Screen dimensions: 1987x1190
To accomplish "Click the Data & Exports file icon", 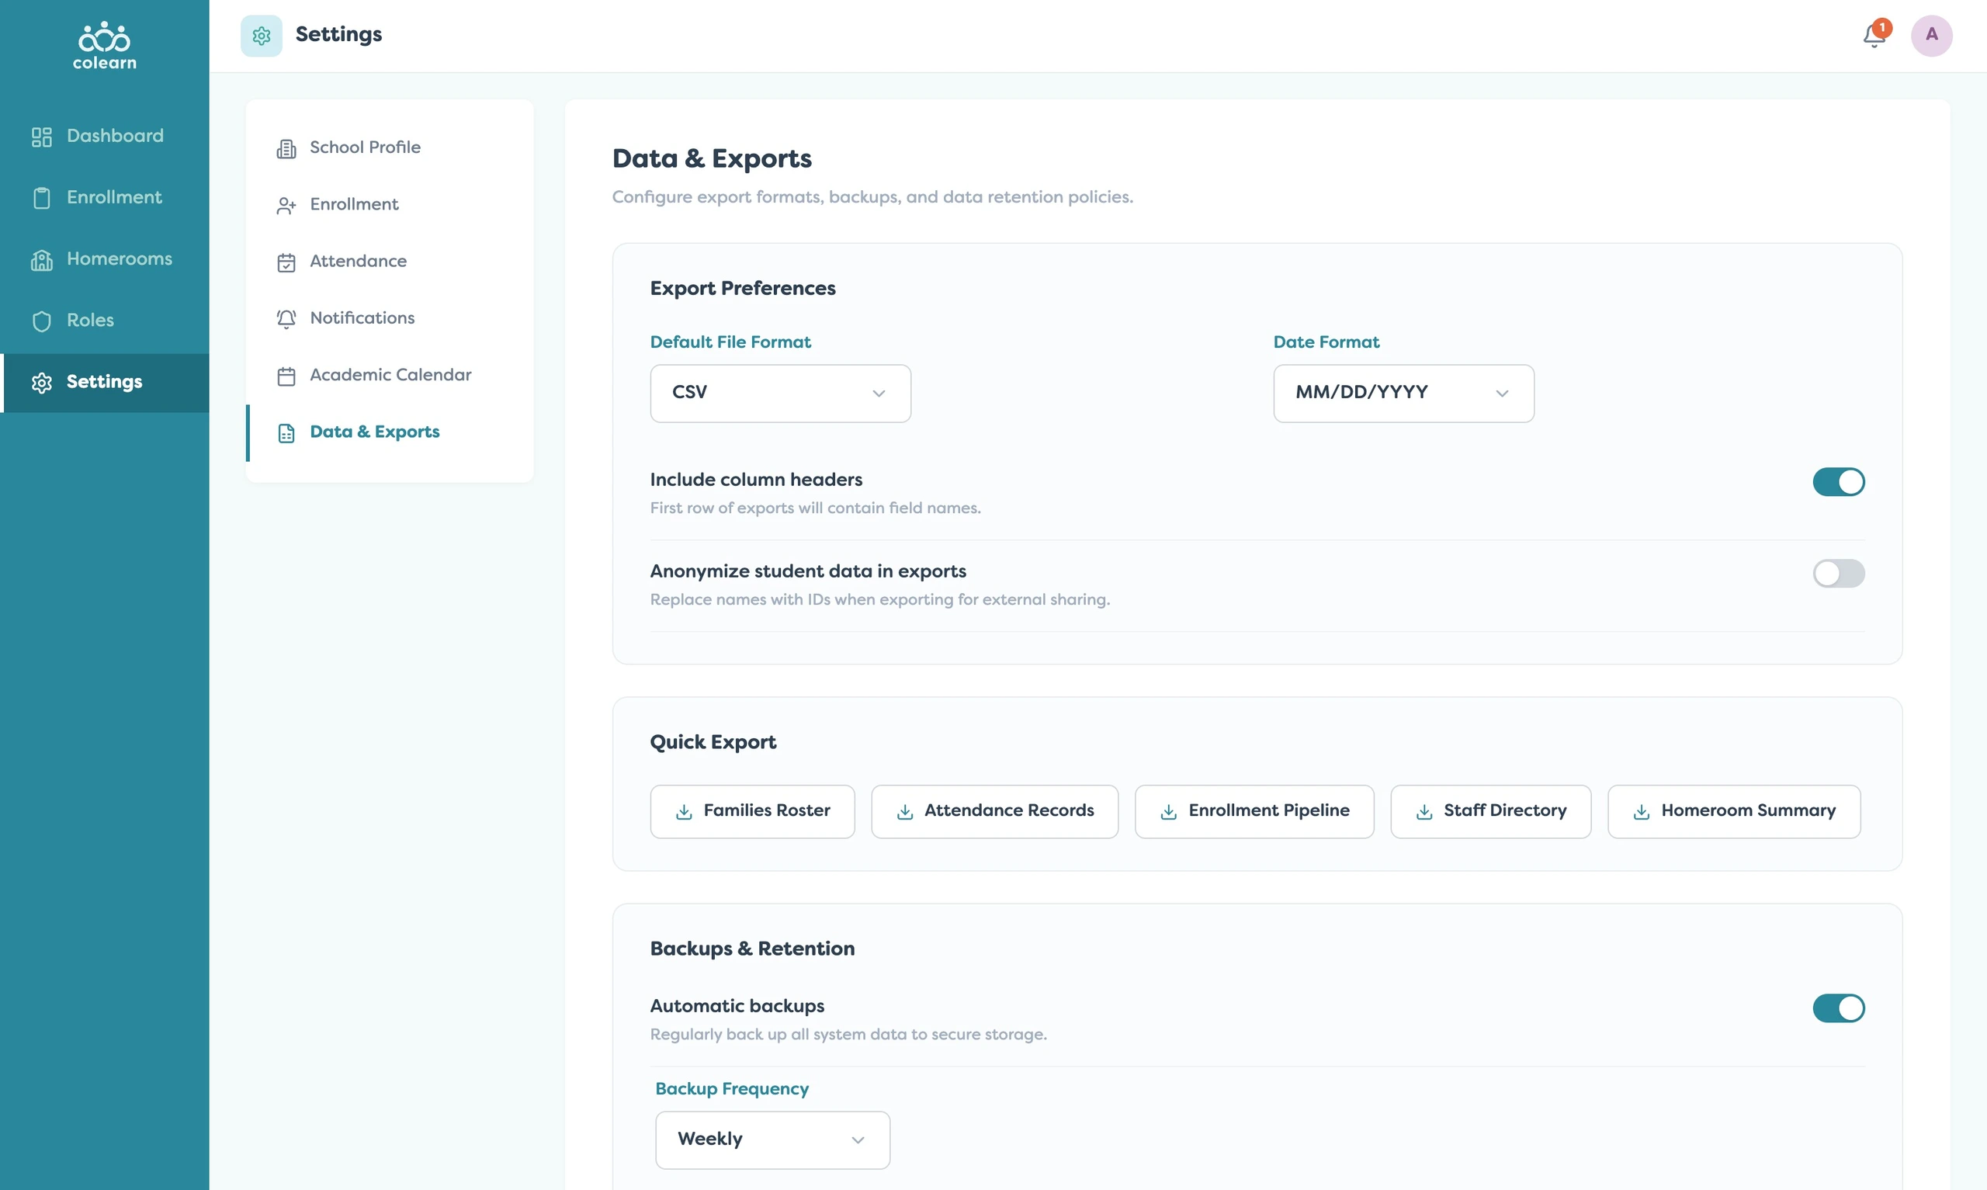I will tap(286, 433).
